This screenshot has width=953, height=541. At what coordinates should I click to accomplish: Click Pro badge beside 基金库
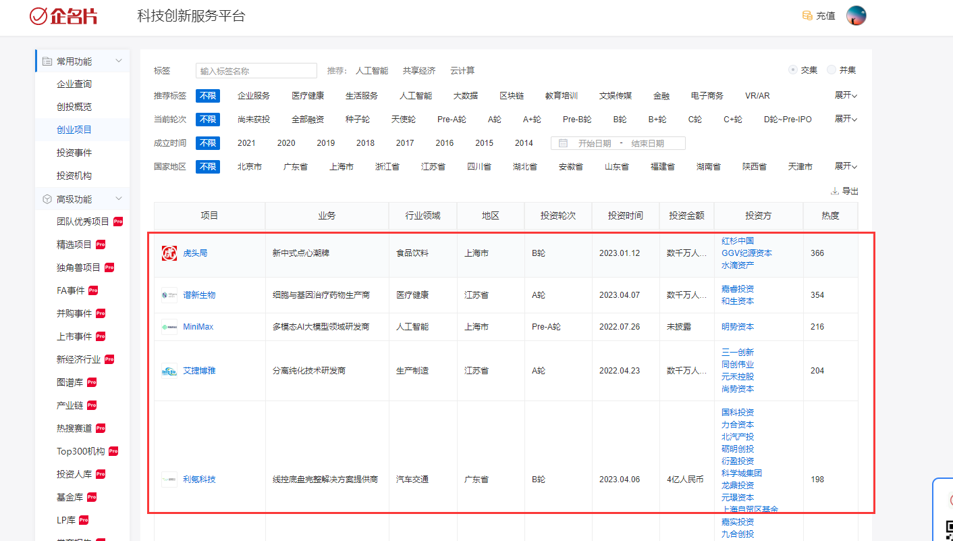pos(92,497)
